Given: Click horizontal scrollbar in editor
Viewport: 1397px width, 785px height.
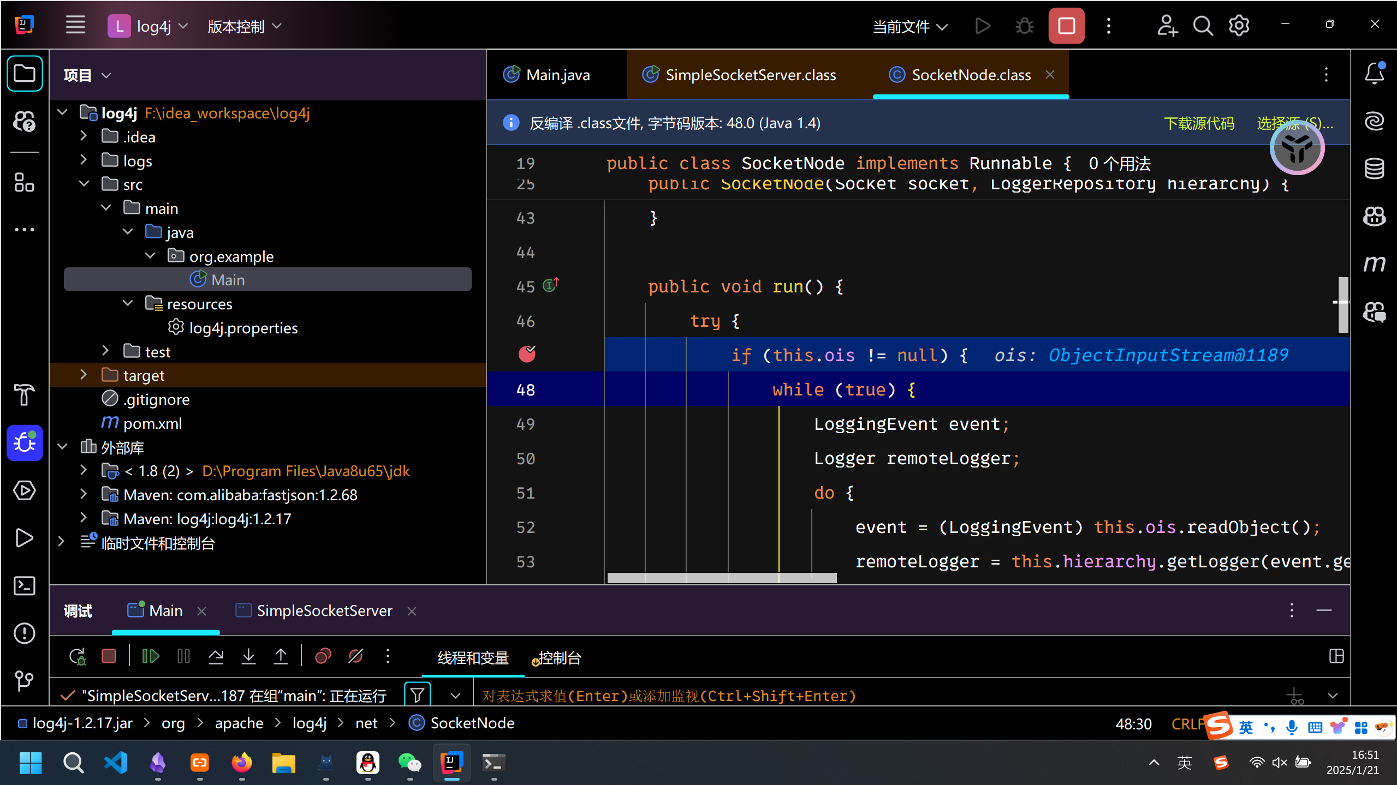Looking at the screenshot, I should click(x=722, y=578).
